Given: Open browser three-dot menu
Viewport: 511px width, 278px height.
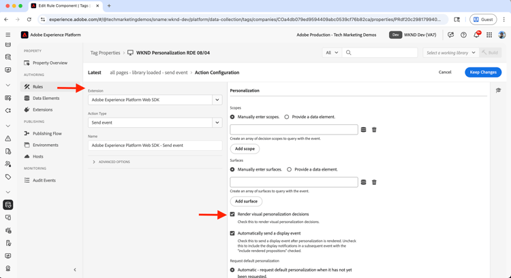Looking at the screenshot, I should coord(504,20).
